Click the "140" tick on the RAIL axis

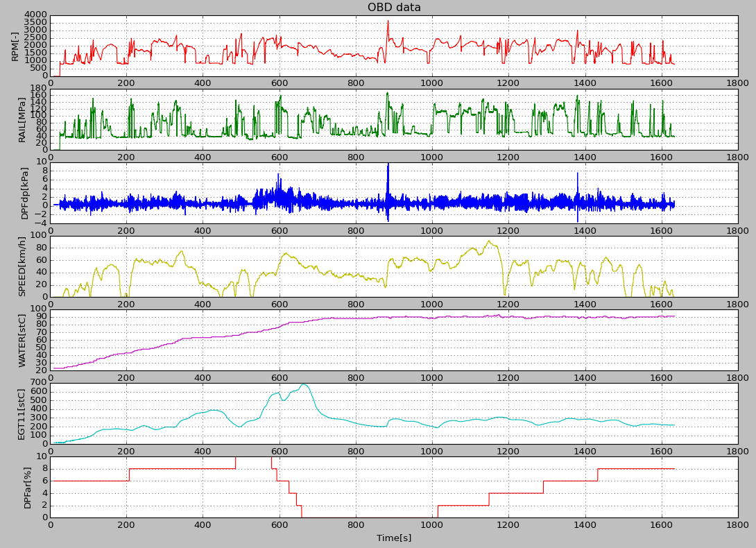tap(39, 102)
